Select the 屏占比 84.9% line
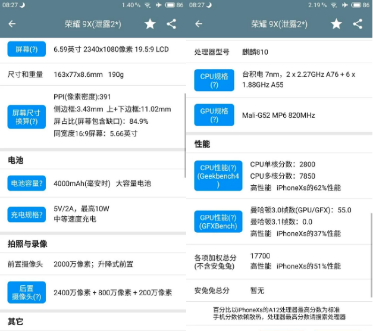 pos(101,121)
